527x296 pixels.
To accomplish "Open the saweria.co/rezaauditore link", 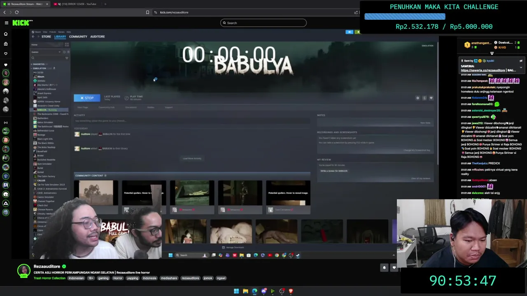I will [483, 70].
